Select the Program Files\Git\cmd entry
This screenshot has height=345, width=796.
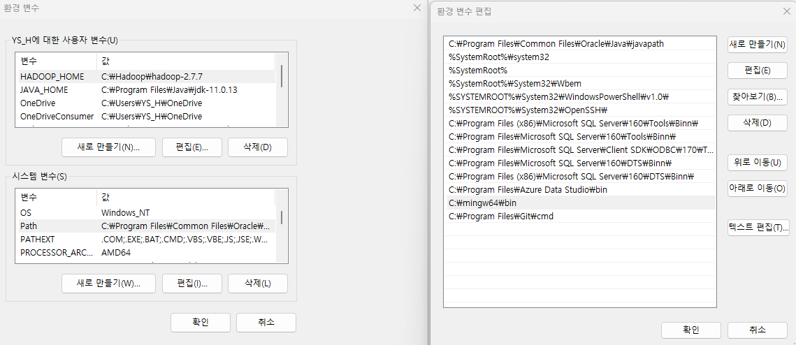[580, 216]
